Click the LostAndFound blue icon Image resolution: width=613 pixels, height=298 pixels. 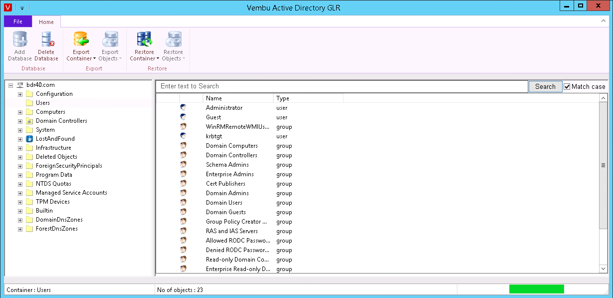click(29, 139)
